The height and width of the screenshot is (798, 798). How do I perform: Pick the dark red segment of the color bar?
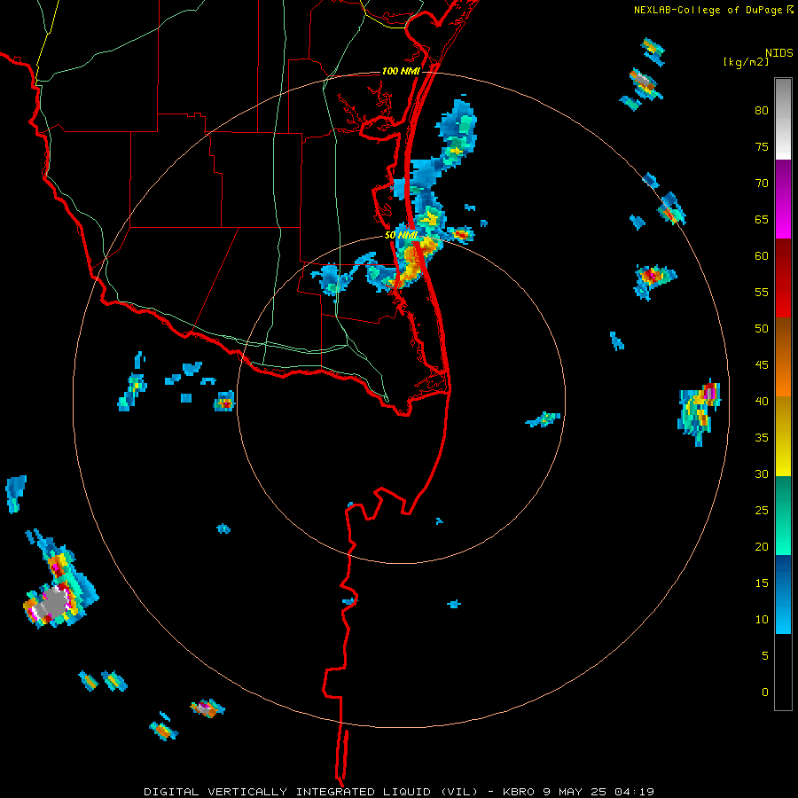[783, 278]
